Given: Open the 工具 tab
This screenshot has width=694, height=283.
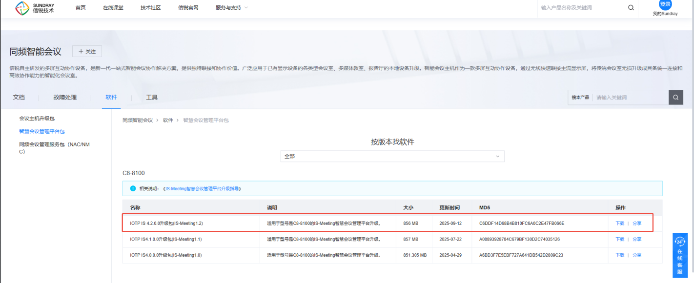Looking at the screenshot, I should [x=152, y=98].
